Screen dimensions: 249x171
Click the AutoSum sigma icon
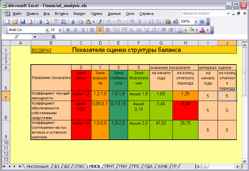coord(140,22)
